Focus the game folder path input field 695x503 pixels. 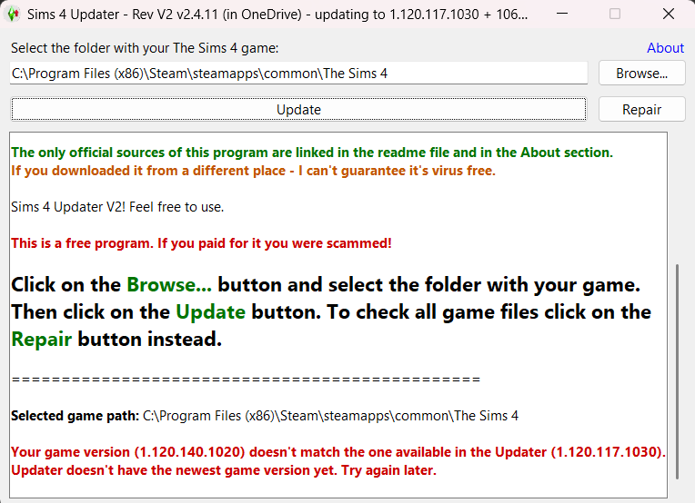tap(298, 74)
